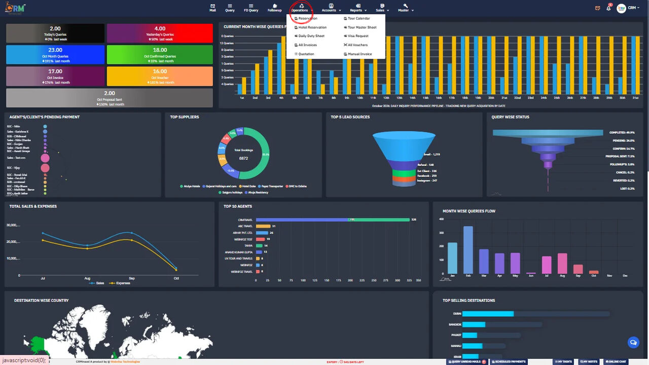Collapse the Operations dropdown menu

tap(301, 8)
